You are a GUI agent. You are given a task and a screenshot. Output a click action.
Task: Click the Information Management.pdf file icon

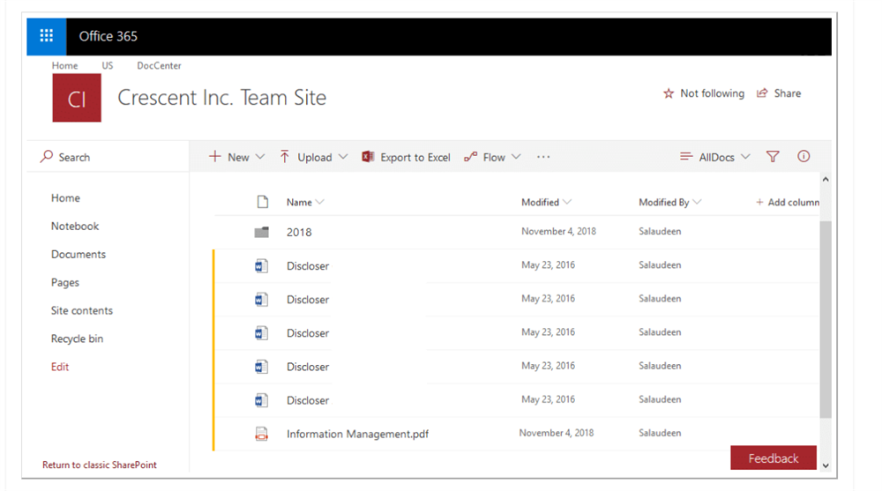click(x=261, y=434)
